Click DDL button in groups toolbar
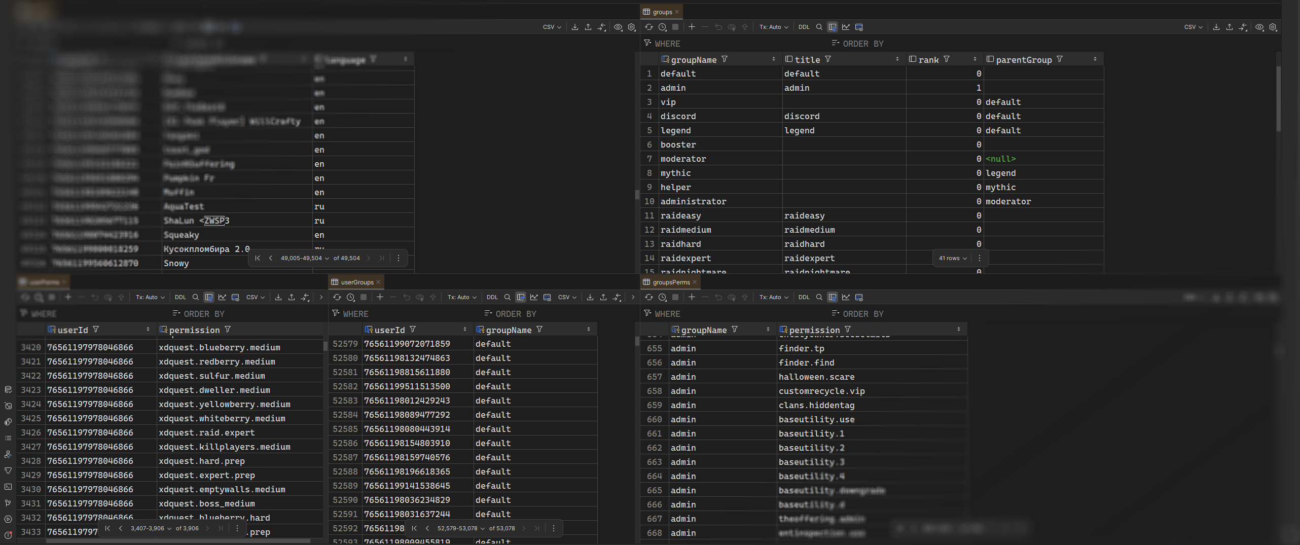This screenshot has width=1300, height=545. click(804, 27)
